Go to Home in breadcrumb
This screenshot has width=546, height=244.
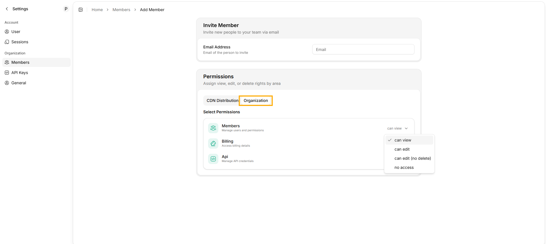[x=97, y=10]
